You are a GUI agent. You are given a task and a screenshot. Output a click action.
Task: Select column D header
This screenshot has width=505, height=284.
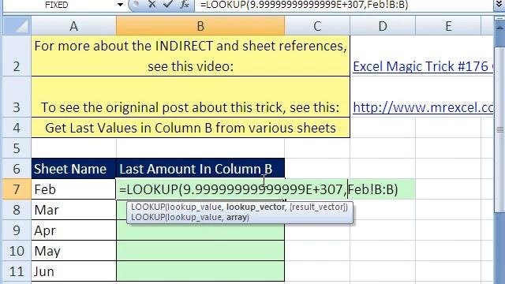pyautogui.click(x=383, y=26)
